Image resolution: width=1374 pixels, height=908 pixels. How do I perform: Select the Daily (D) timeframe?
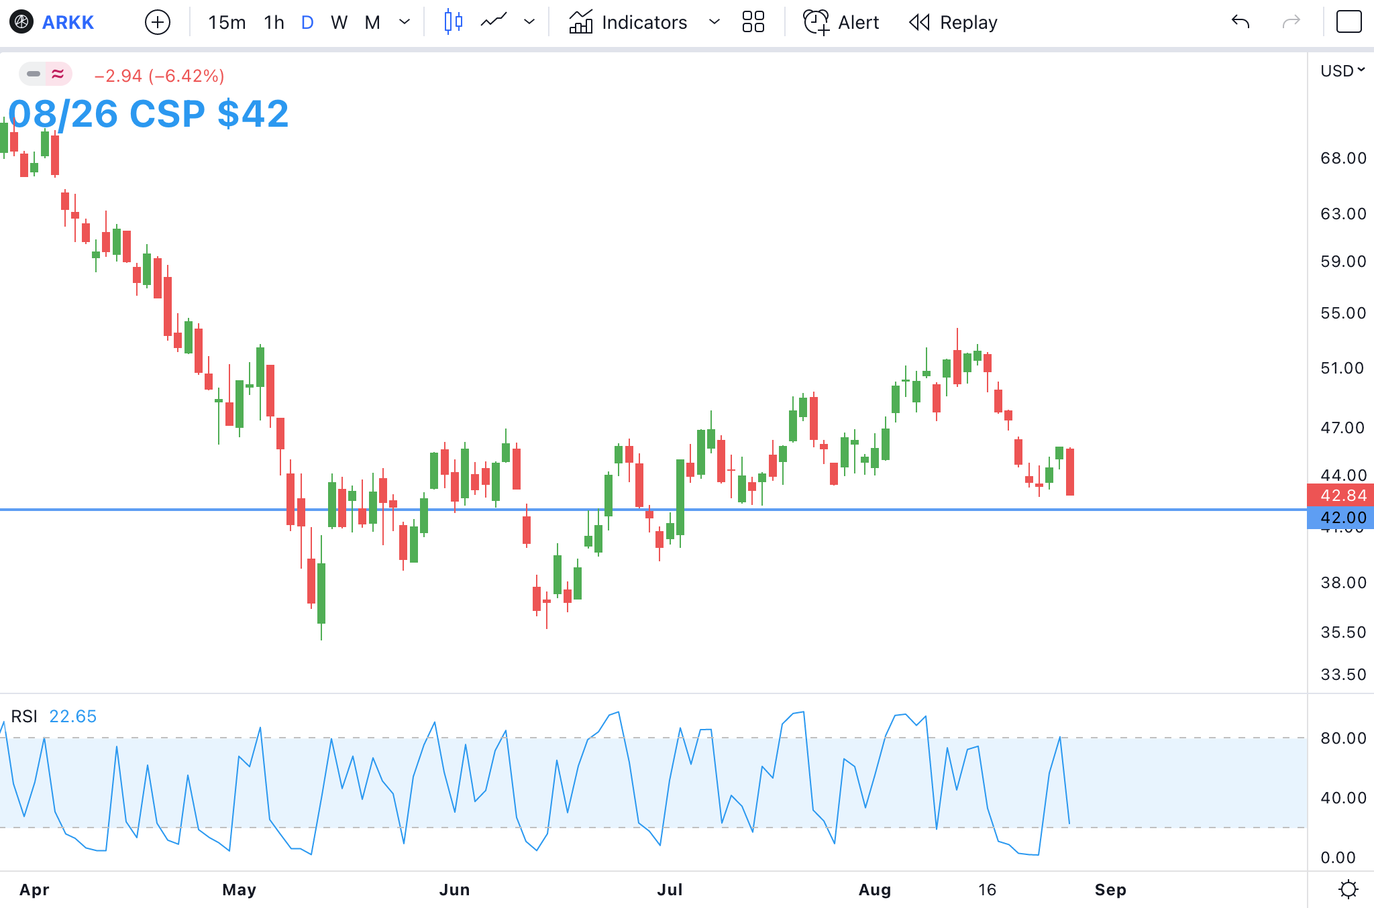click(307, 22)
